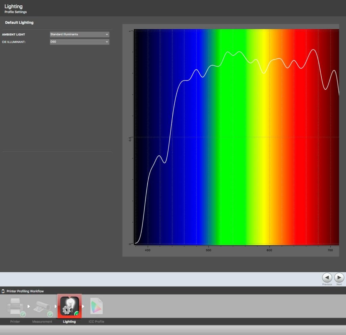
Task: Click the Previous label under the back arrow
Action: 327,284
